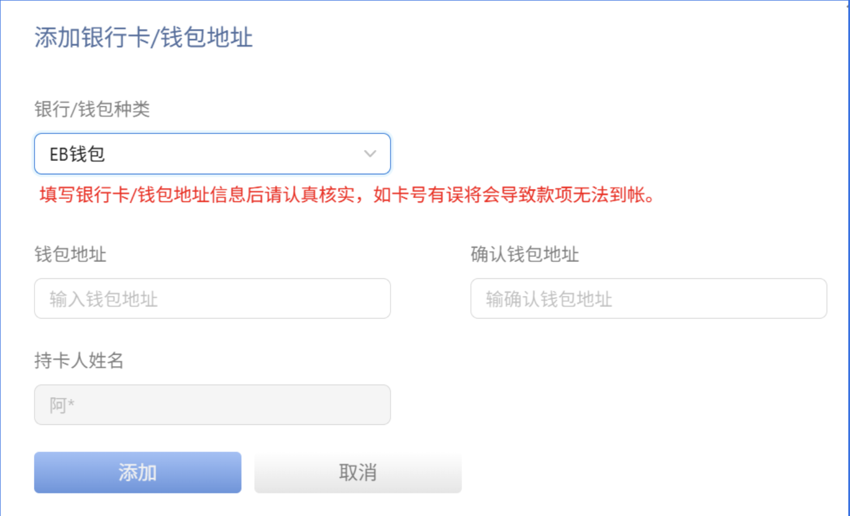
Task: Click the 持卡人姓名 field label
Action: (79, 360)
